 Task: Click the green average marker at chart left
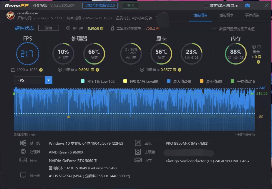pos(14,94)
